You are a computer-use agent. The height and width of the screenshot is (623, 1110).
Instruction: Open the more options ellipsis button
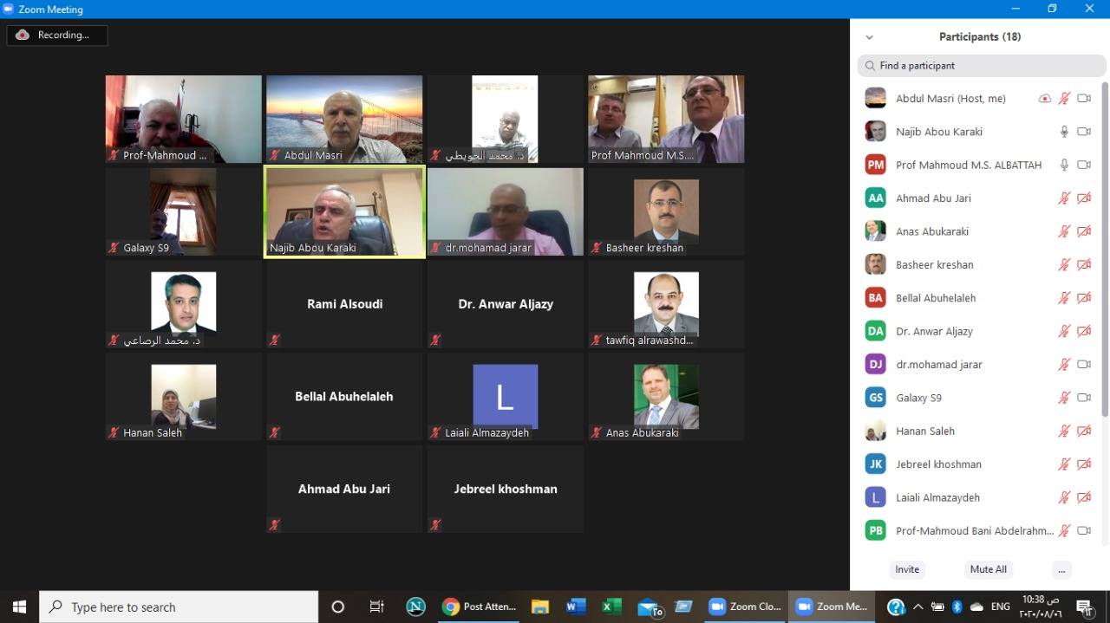(x=1061, y=569)
